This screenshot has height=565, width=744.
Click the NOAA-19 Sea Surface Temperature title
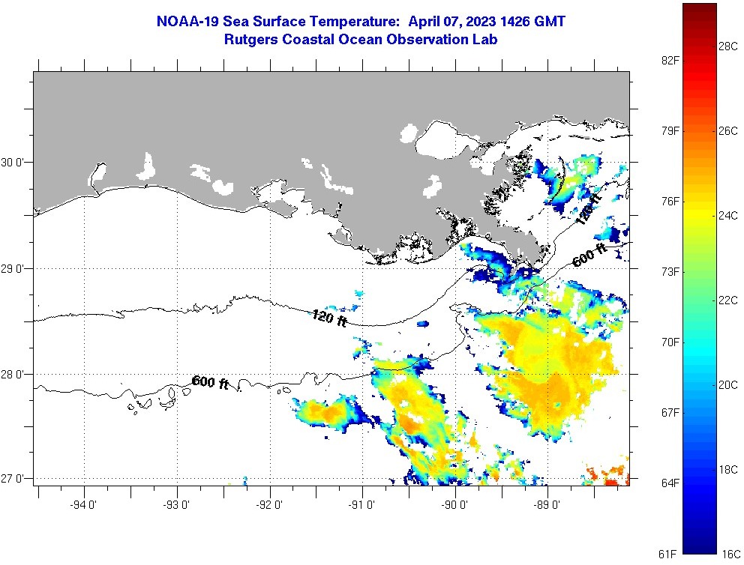click(361, 21)
